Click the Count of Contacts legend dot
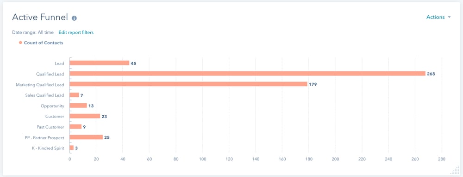Viewport: 463px width, 177px height. coord(20,42)
